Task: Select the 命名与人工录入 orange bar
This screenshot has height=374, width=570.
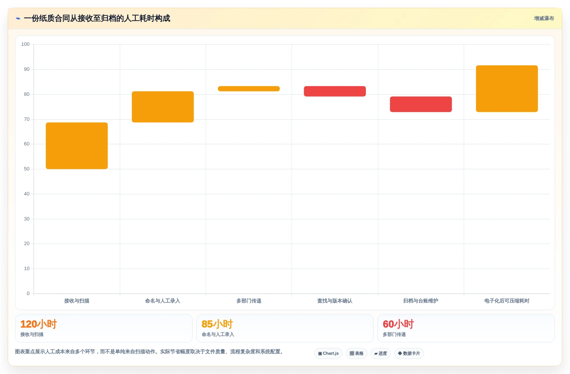Action: [163, 107]
